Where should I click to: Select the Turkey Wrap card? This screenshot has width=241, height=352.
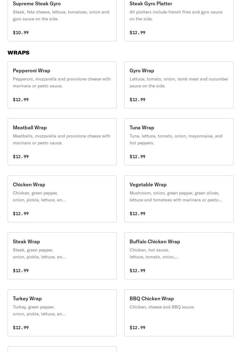point(62,313)
